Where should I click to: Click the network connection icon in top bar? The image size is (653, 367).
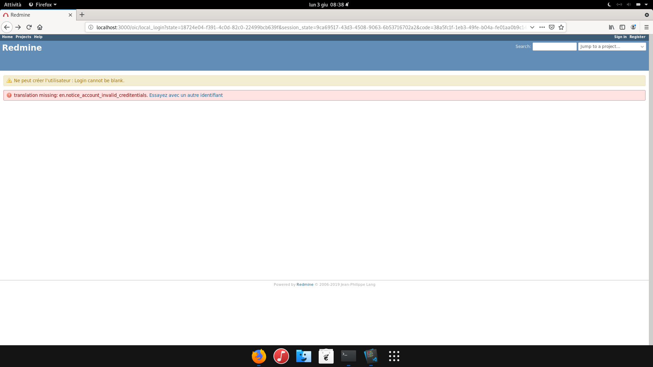coord(619,4)
